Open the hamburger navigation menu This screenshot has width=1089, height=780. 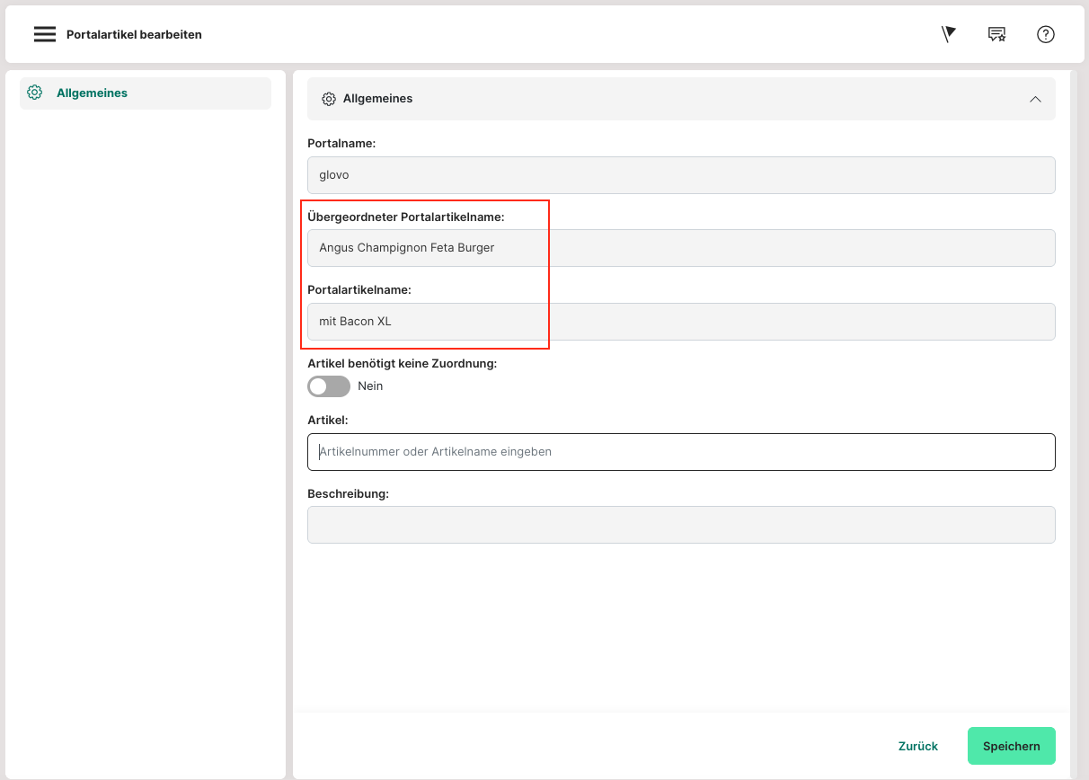tap(45, 34)
